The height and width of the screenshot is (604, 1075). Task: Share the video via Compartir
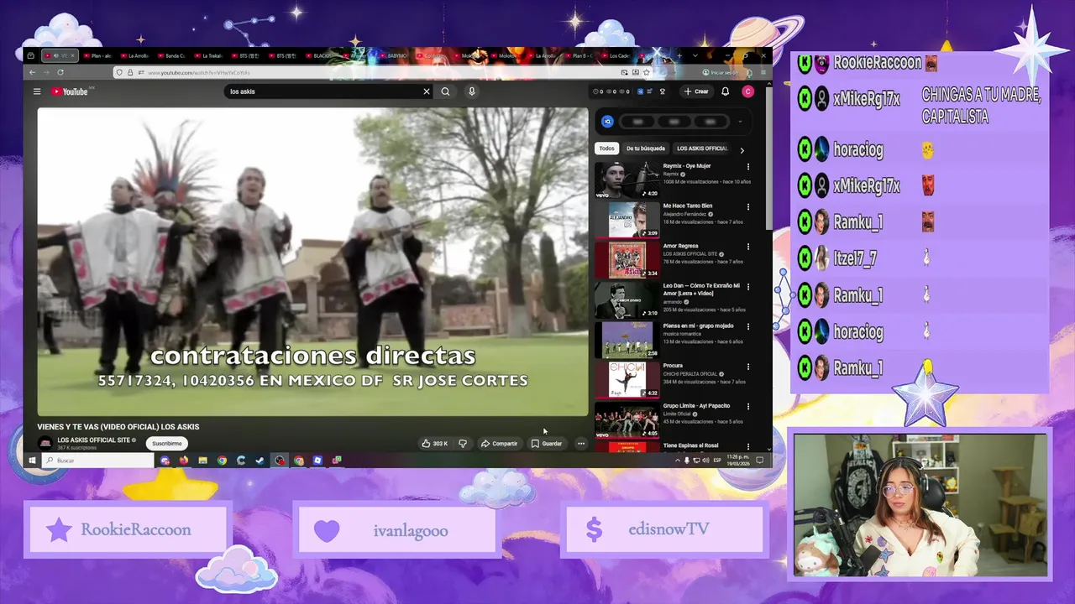[x=499, y=443]
